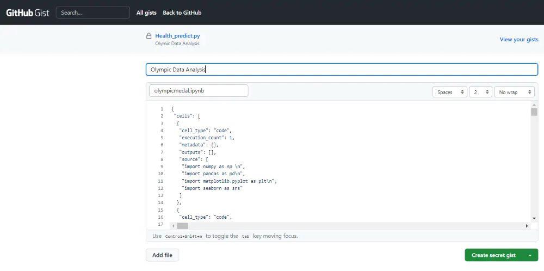This screenshot has height=271, width=544.
Task: Open the No wrap line mode dropdown
Action: pos(514,92)
